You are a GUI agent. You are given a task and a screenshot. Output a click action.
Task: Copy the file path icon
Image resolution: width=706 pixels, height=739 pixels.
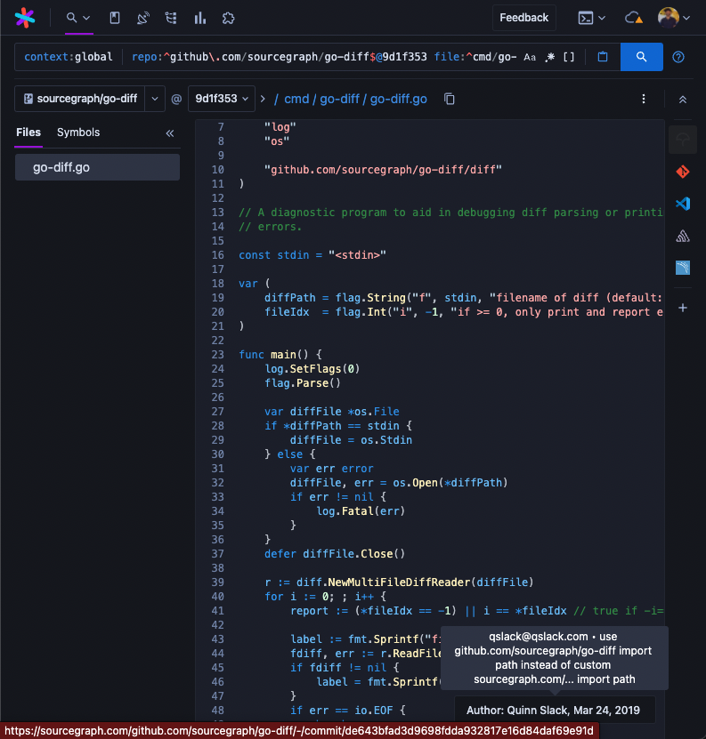[450, 99]
